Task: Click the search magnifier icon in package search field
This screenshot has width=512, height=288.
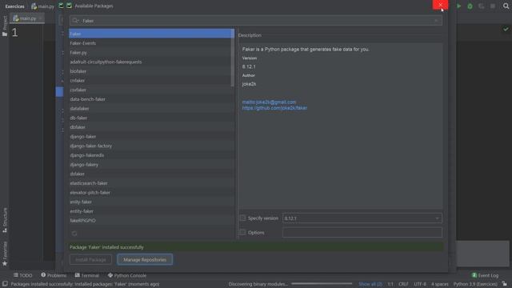Action: click(75, 21)
